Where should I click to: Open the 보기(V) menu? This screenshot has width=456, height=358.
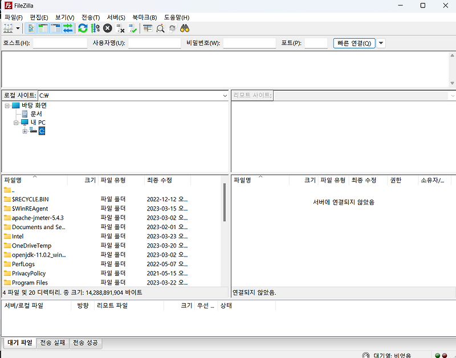(x=64, y=18)
